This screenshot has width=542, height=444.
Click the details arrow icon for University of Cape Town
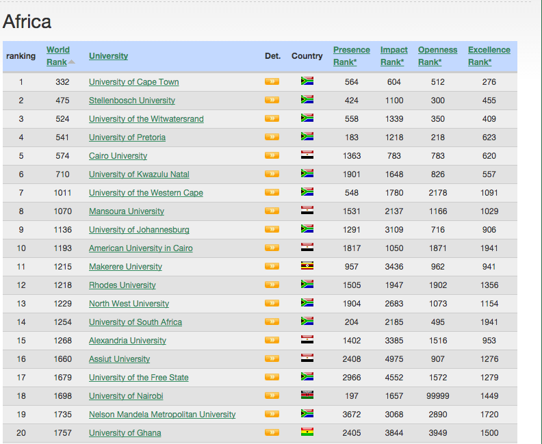272,81
